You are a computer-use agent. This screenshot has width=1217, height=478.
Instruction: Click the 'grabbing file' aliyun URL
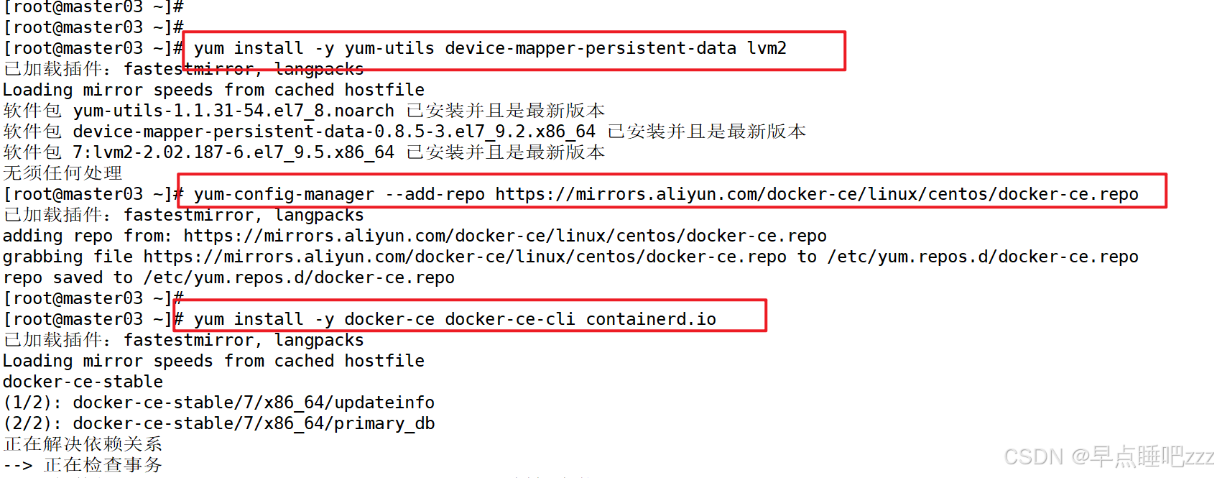pyautogui.click(x=465, y=257)
